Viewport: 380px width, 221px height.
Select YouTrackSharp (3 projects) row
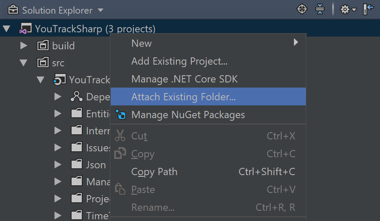[x=190, y=28]
